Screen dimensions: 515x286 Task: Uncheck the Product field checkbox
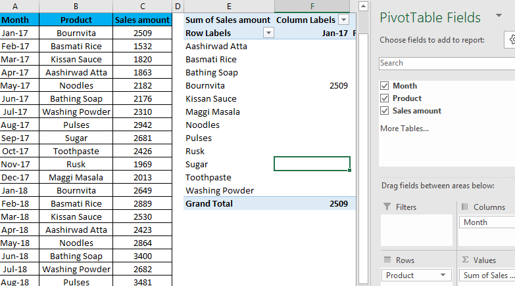[x=385, y=98]
